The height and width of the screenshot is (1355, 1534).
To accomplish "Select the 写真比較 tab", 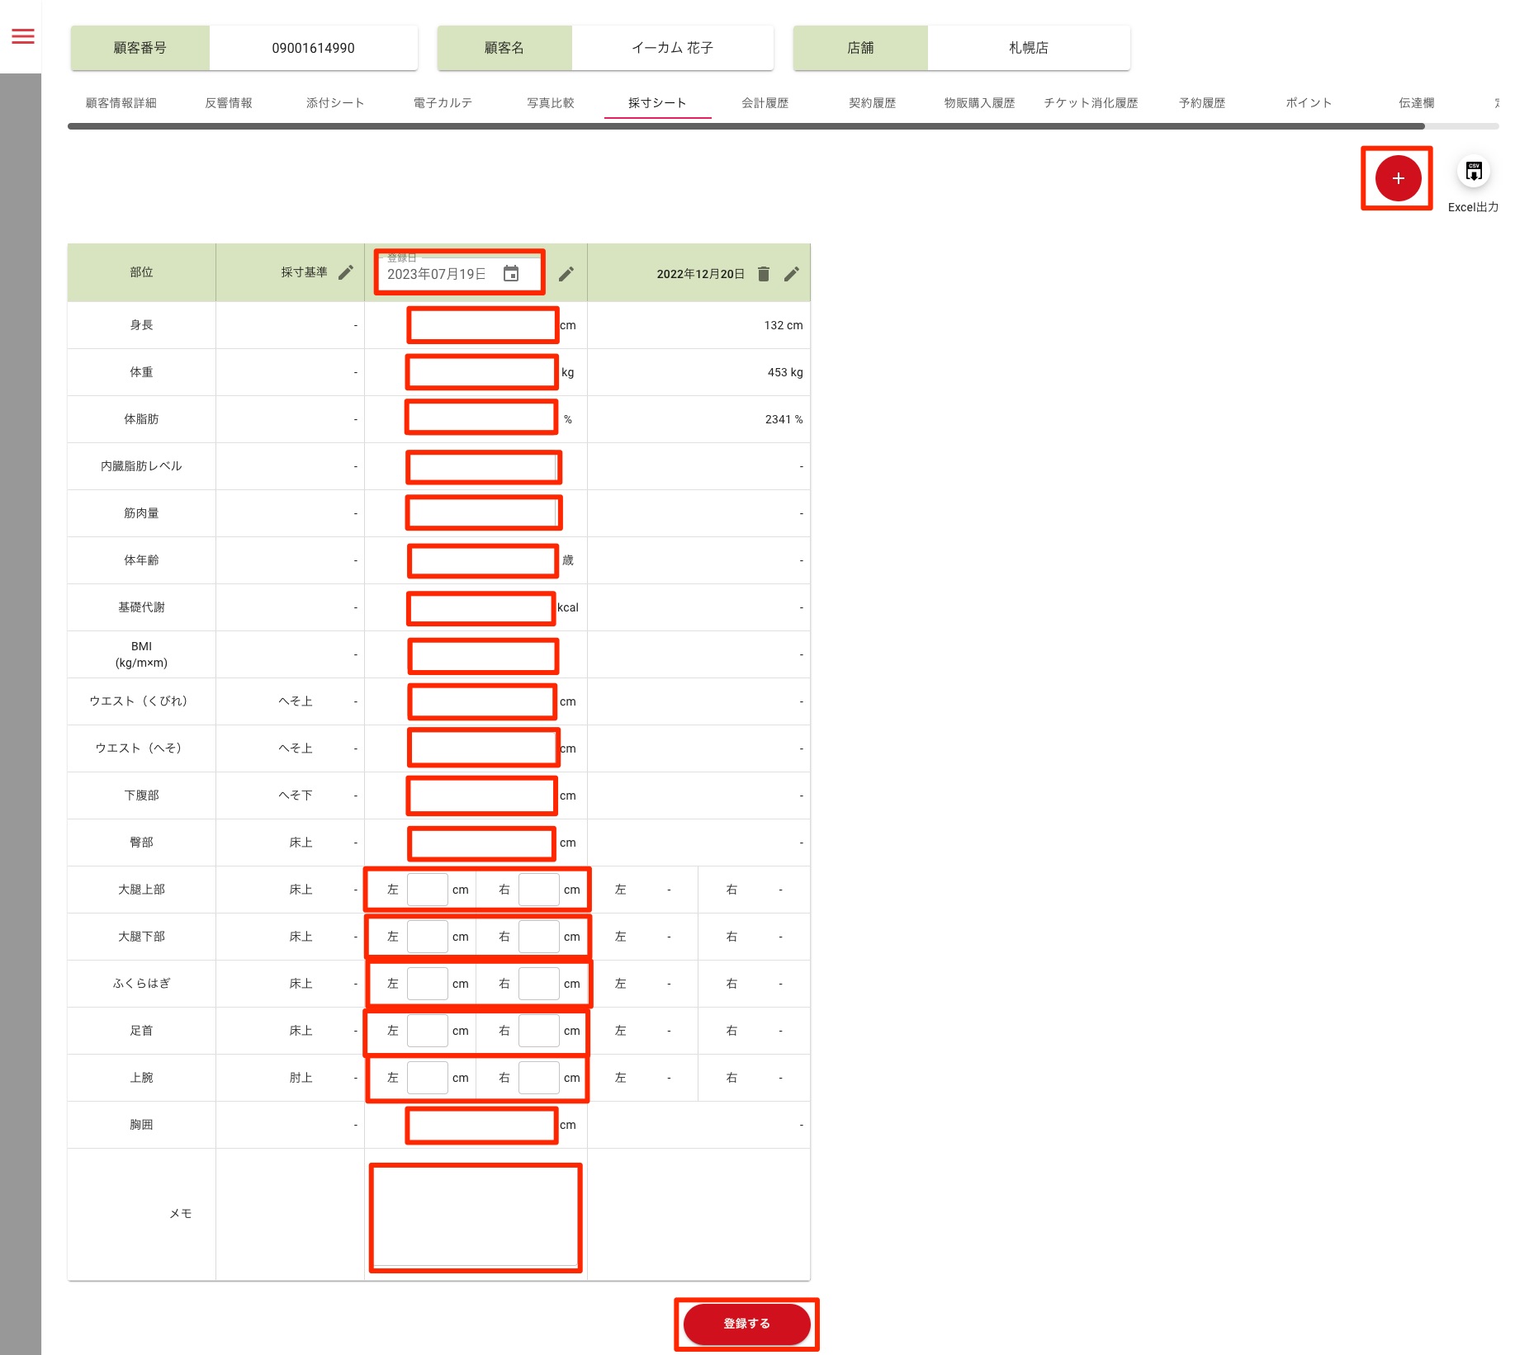I will point(550,103).
